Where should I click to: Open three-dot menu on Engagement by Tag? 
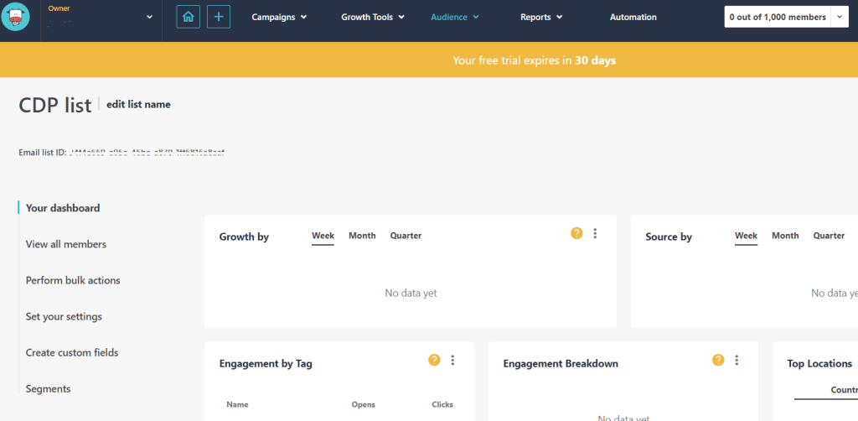pyautogui.click(x=452, y=361)
